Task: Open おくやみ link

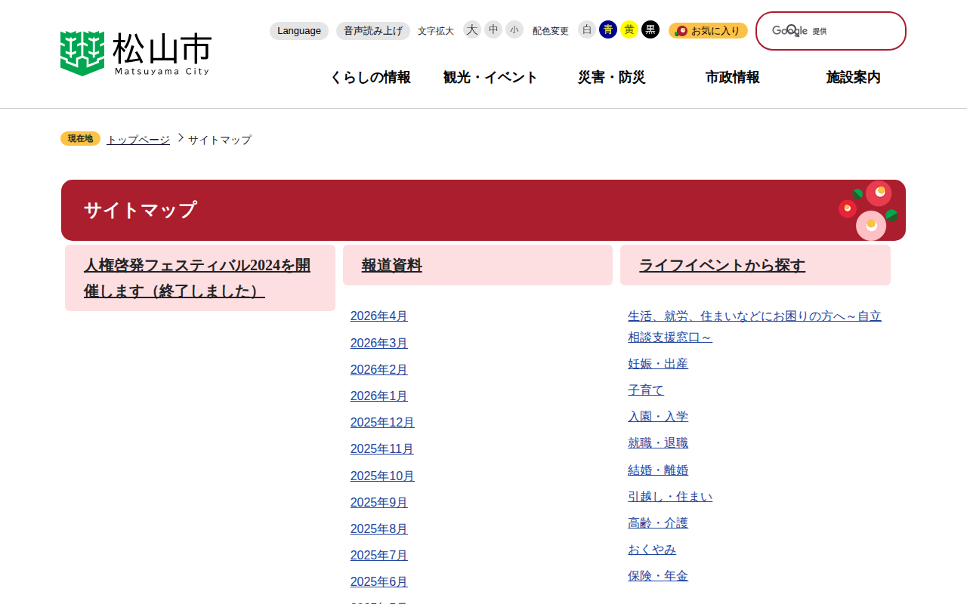Action: coord(652,550)
